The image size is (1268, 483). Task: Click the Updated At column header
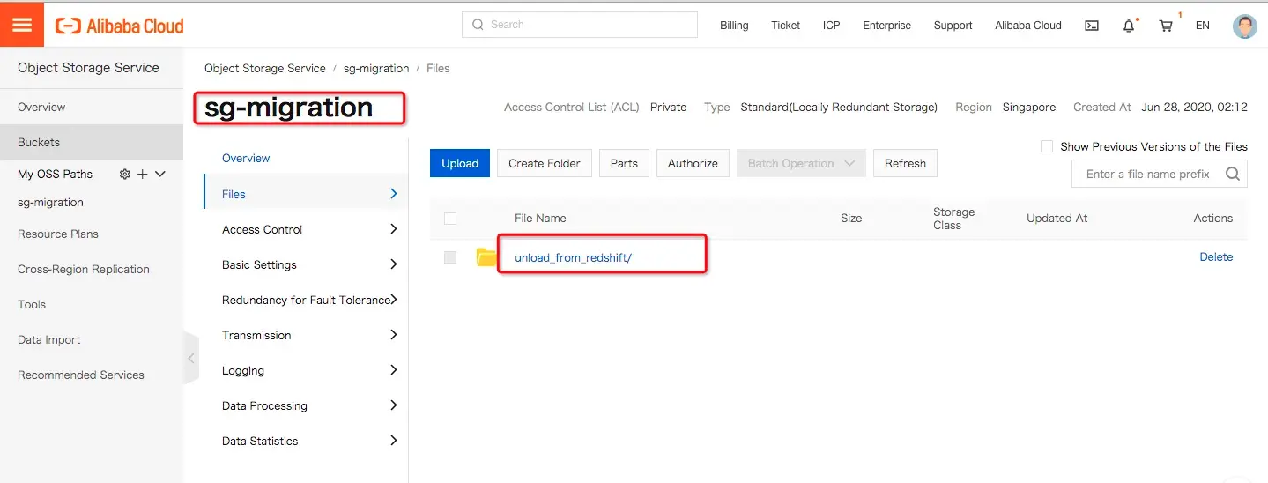pos(1057,218)
